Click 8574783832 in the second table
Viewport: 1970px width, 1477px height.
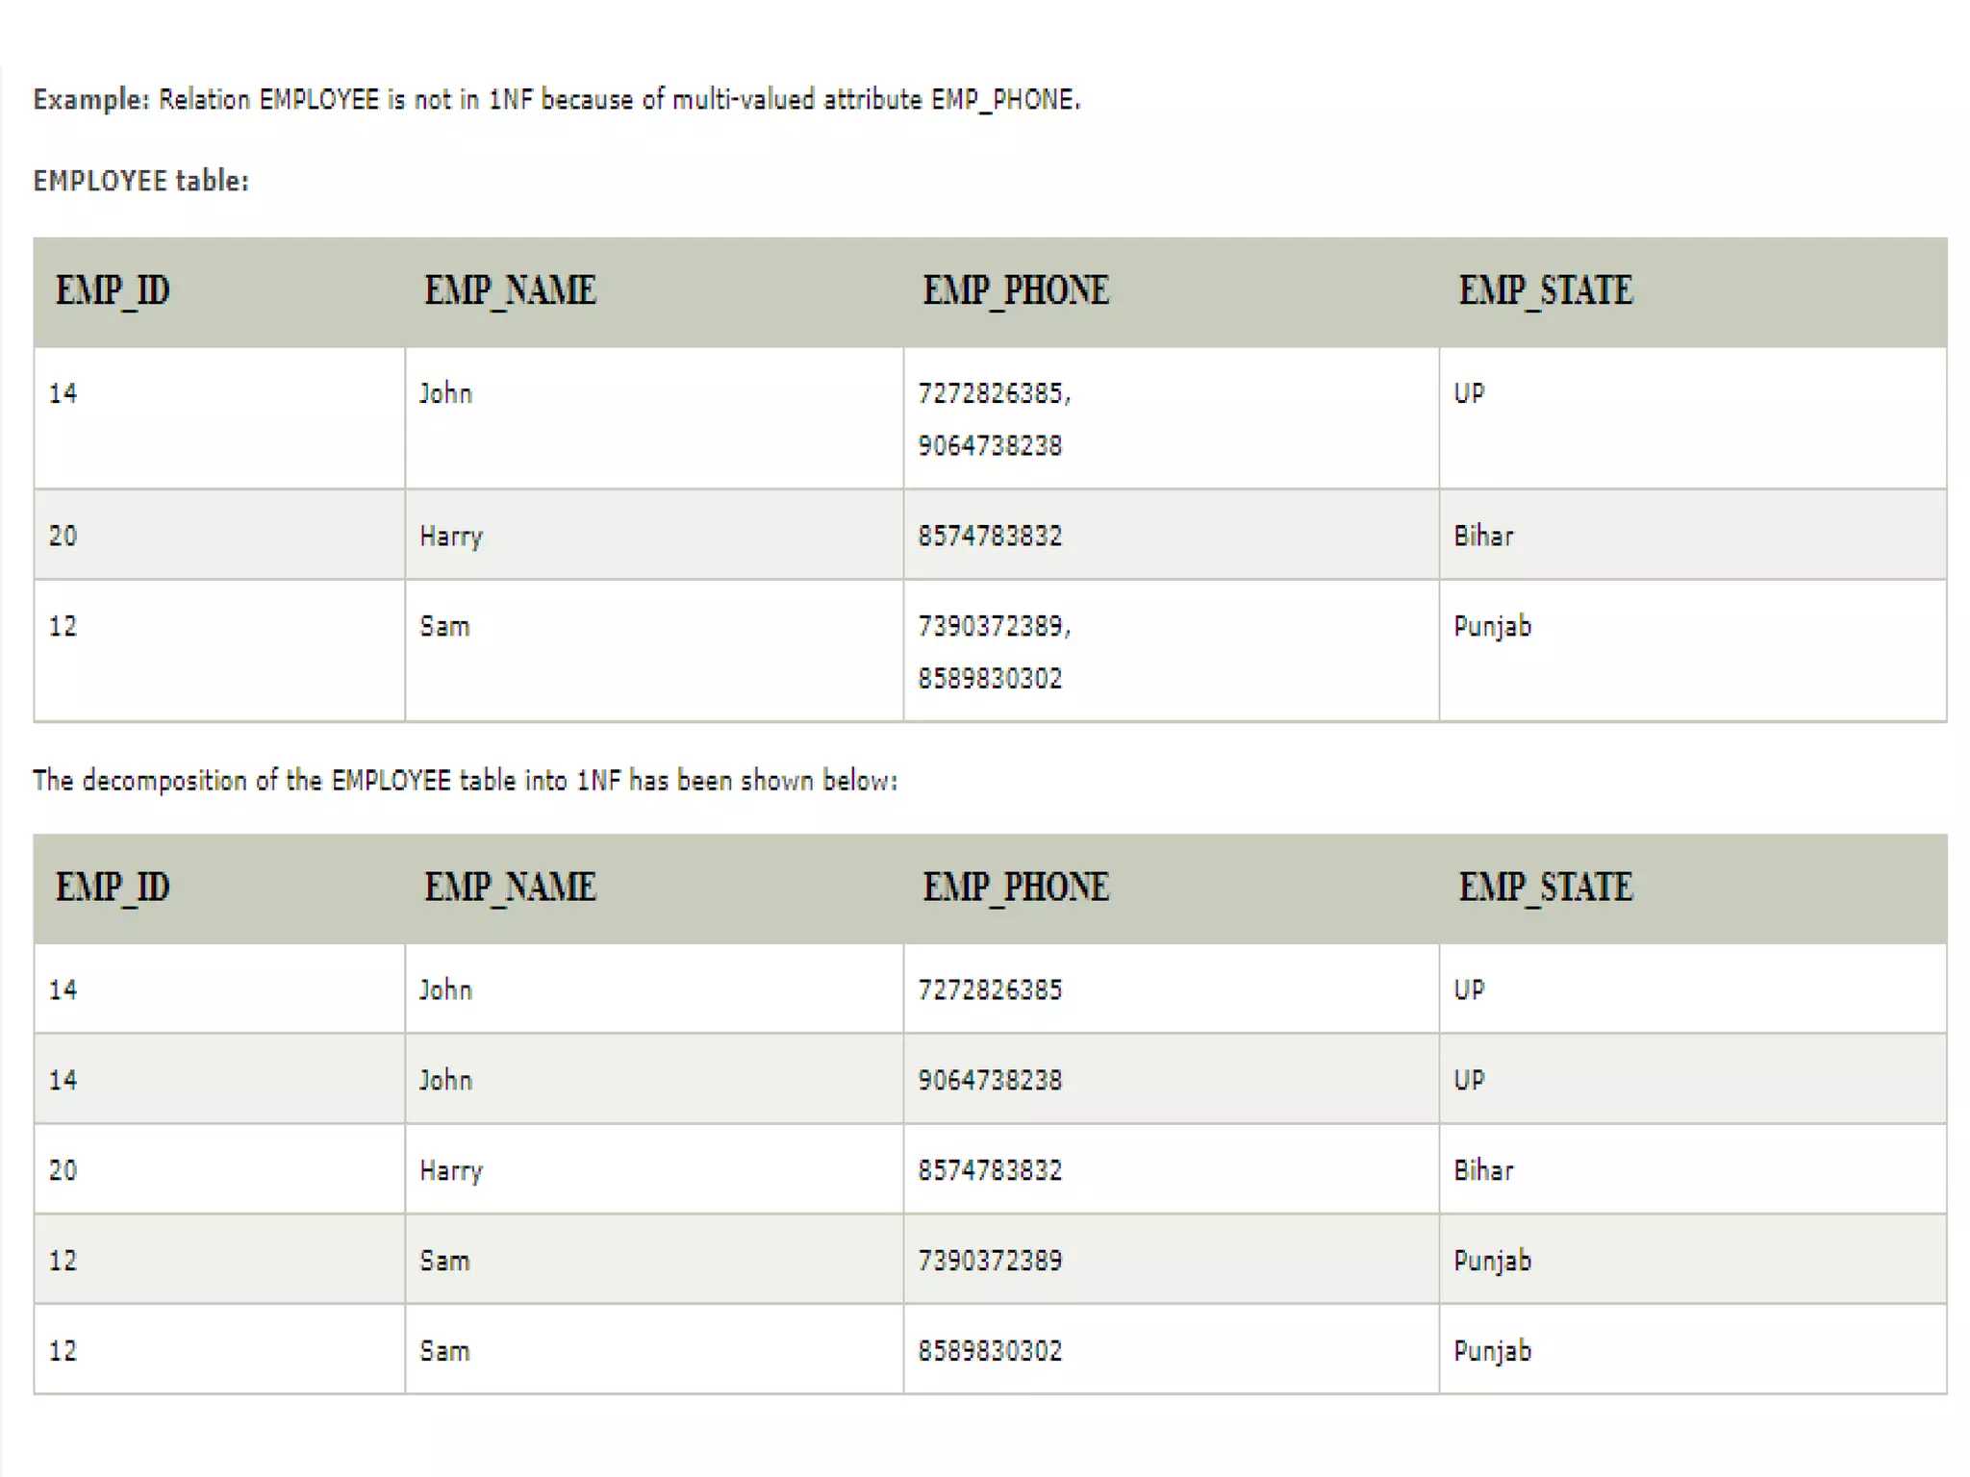click(x=990, y=1171)
